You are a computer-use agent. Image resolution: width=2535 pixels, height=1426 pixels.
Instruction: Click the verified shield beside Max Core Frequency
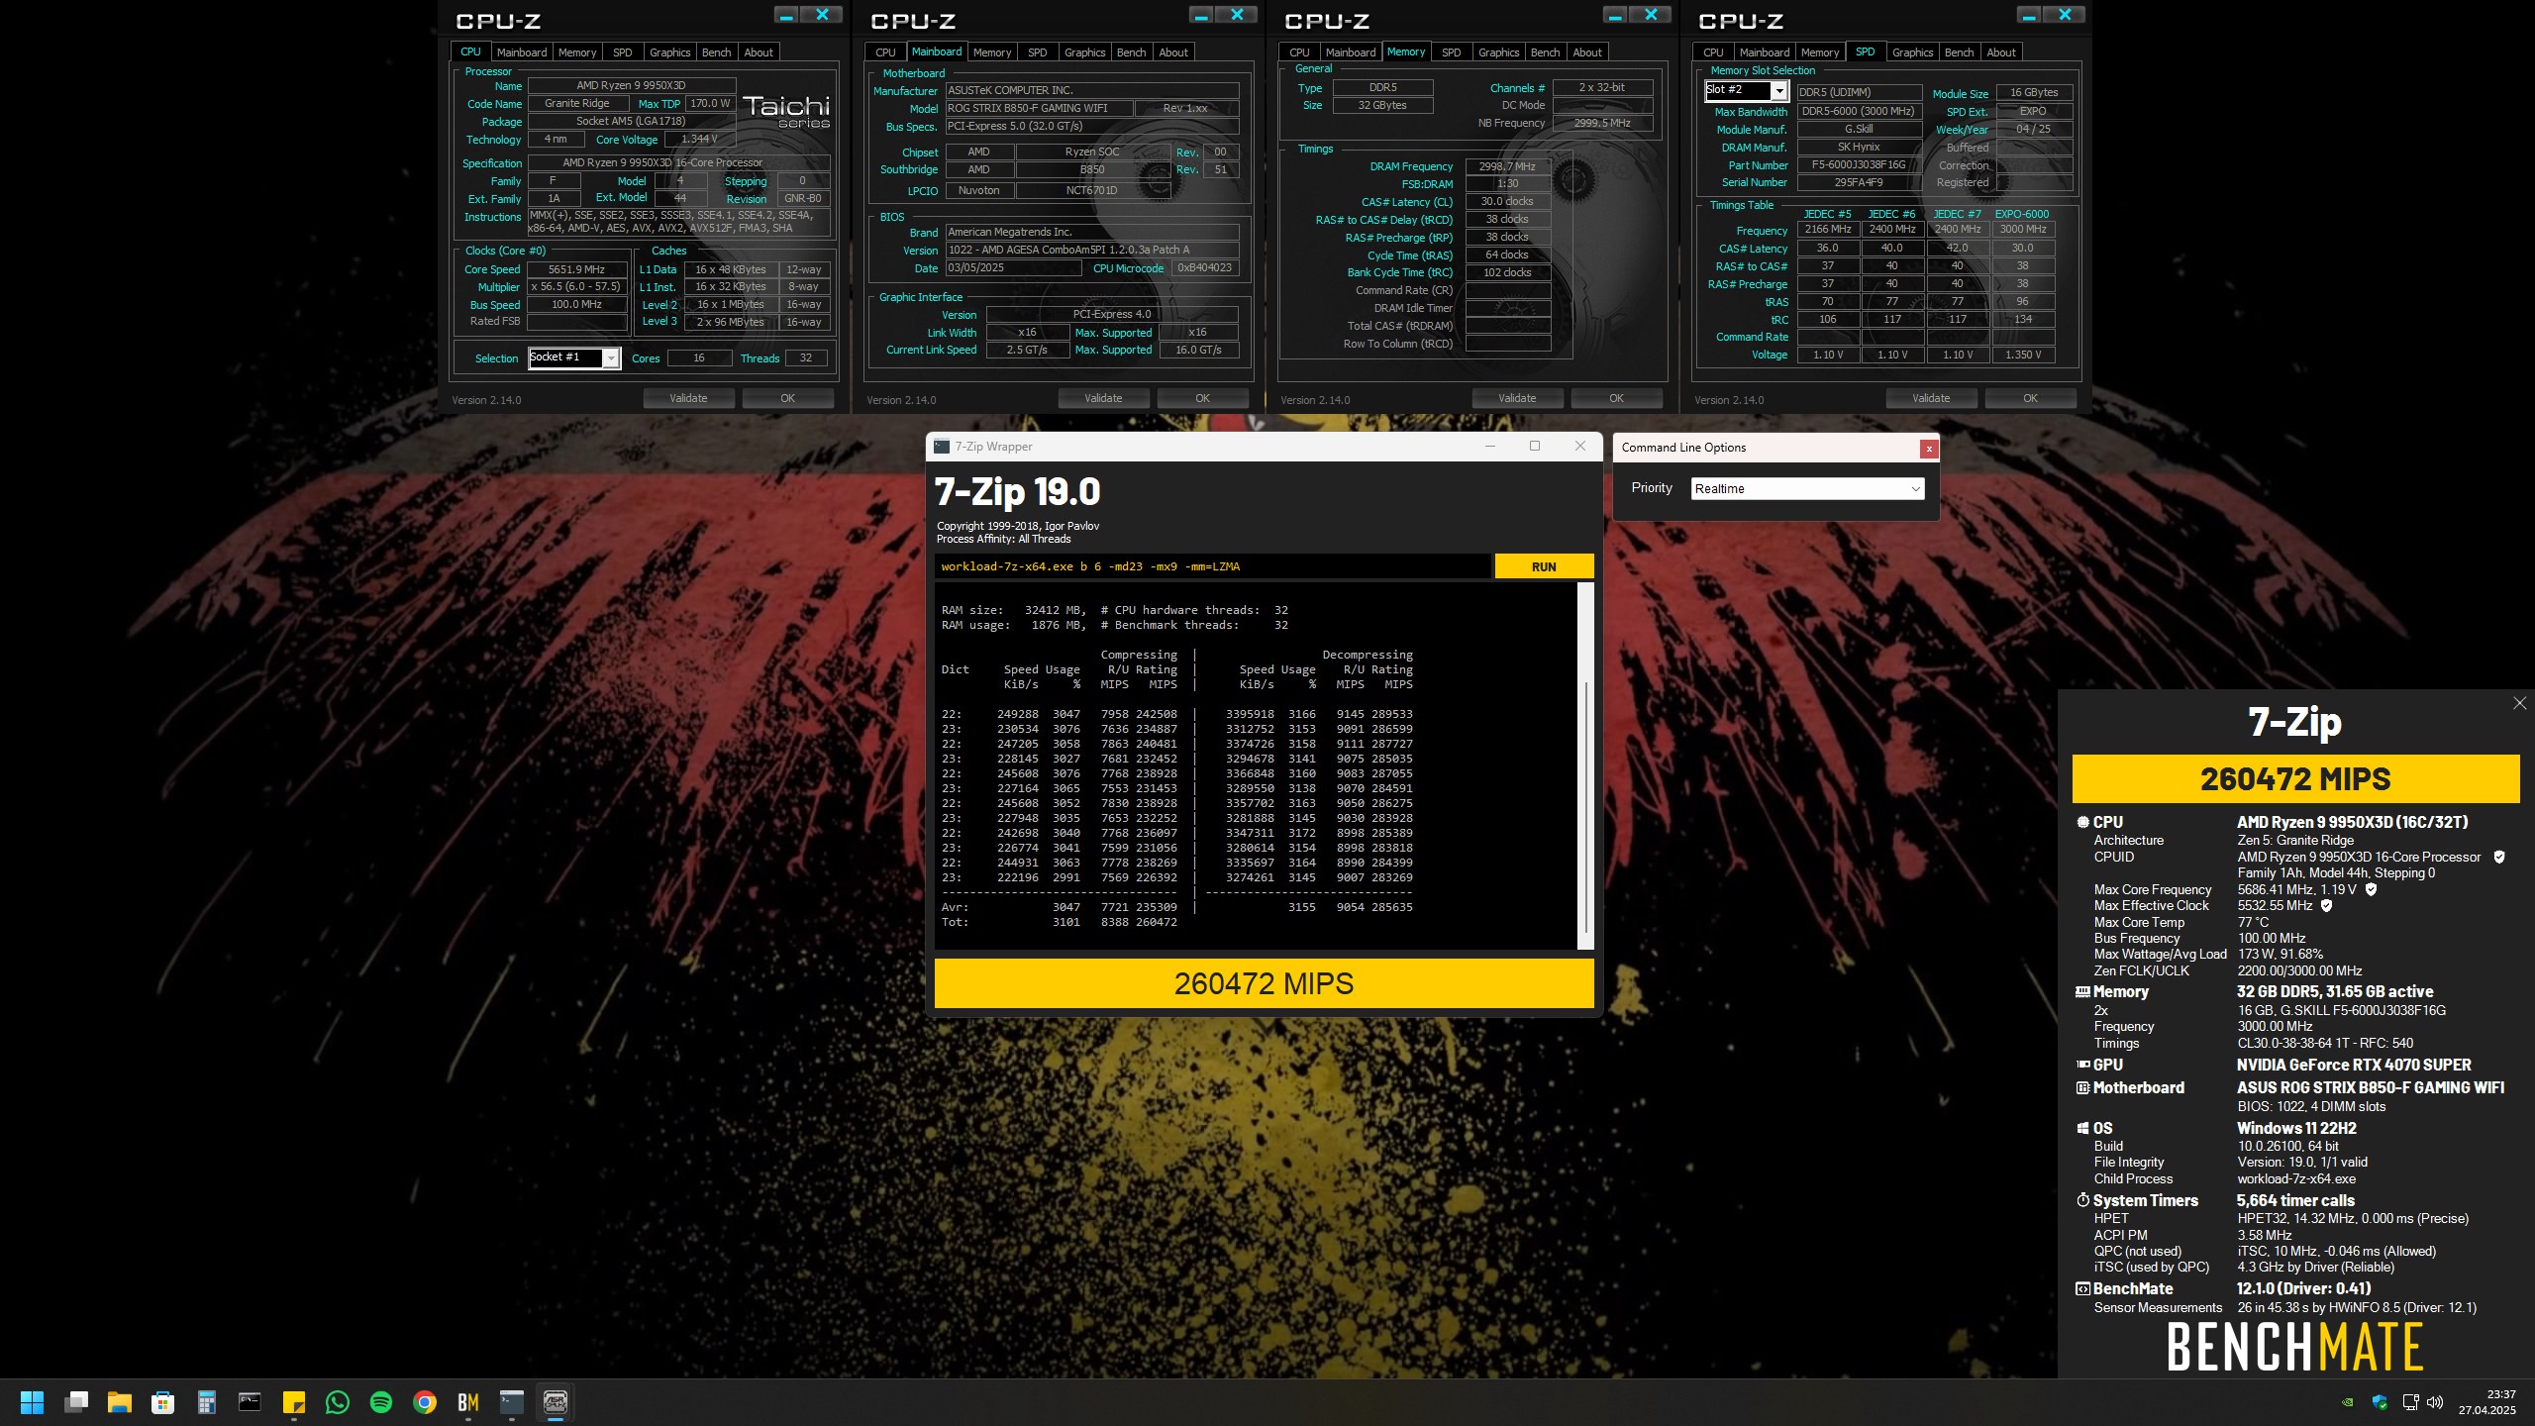pyautogui.click(x=2371, y=889)
